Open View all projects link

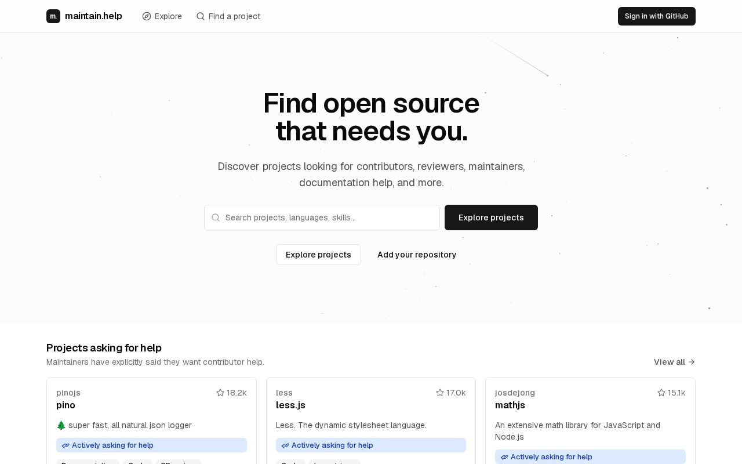tap(674, 362)
